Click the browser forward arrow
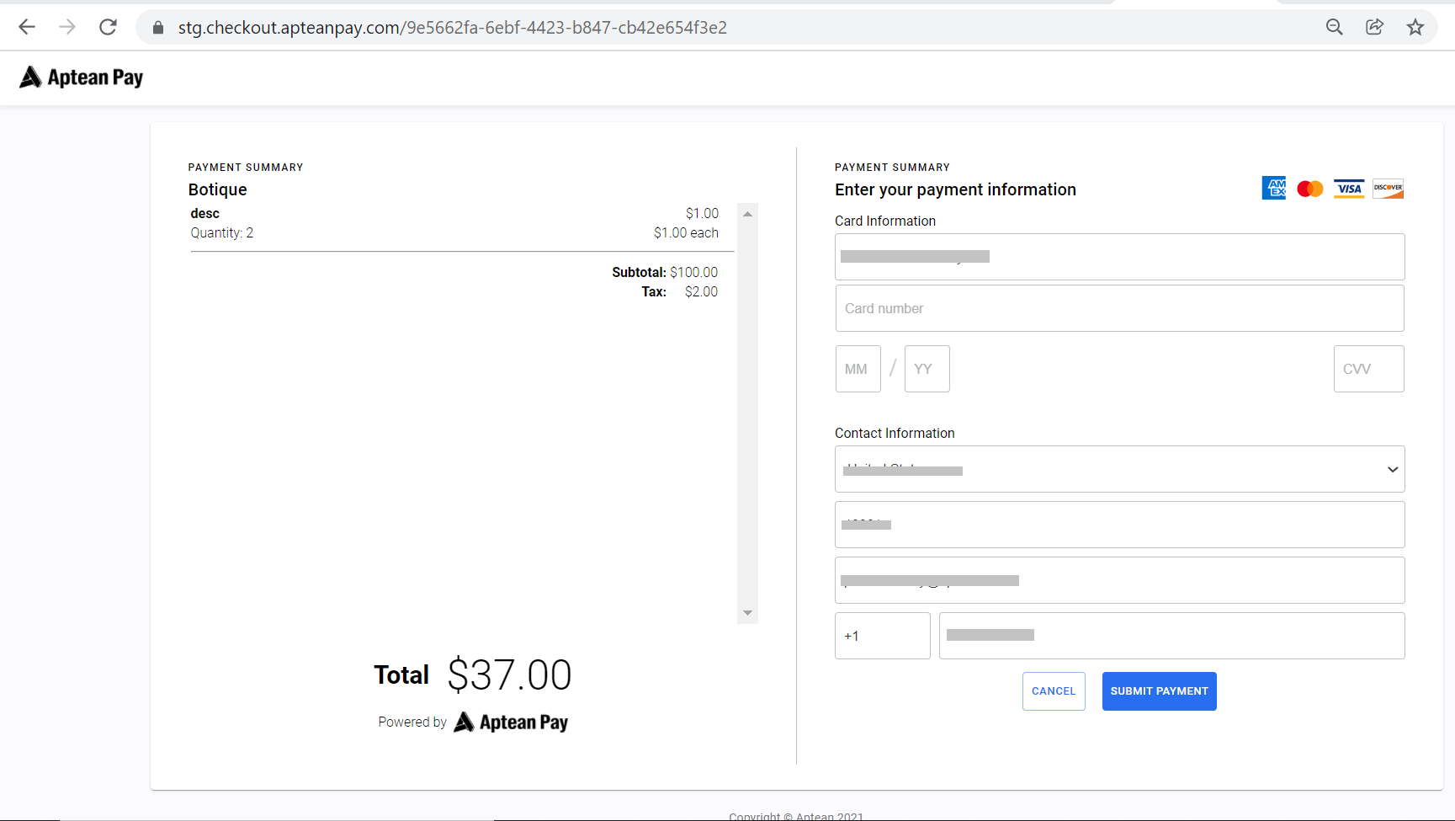 pyautogui.click(x=67, y=27)
